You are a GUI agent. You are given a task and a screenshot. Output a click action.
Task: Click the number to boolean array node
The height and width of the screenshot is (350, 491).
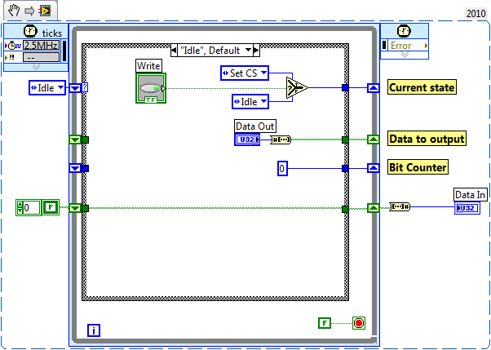(x=281, y=140)
